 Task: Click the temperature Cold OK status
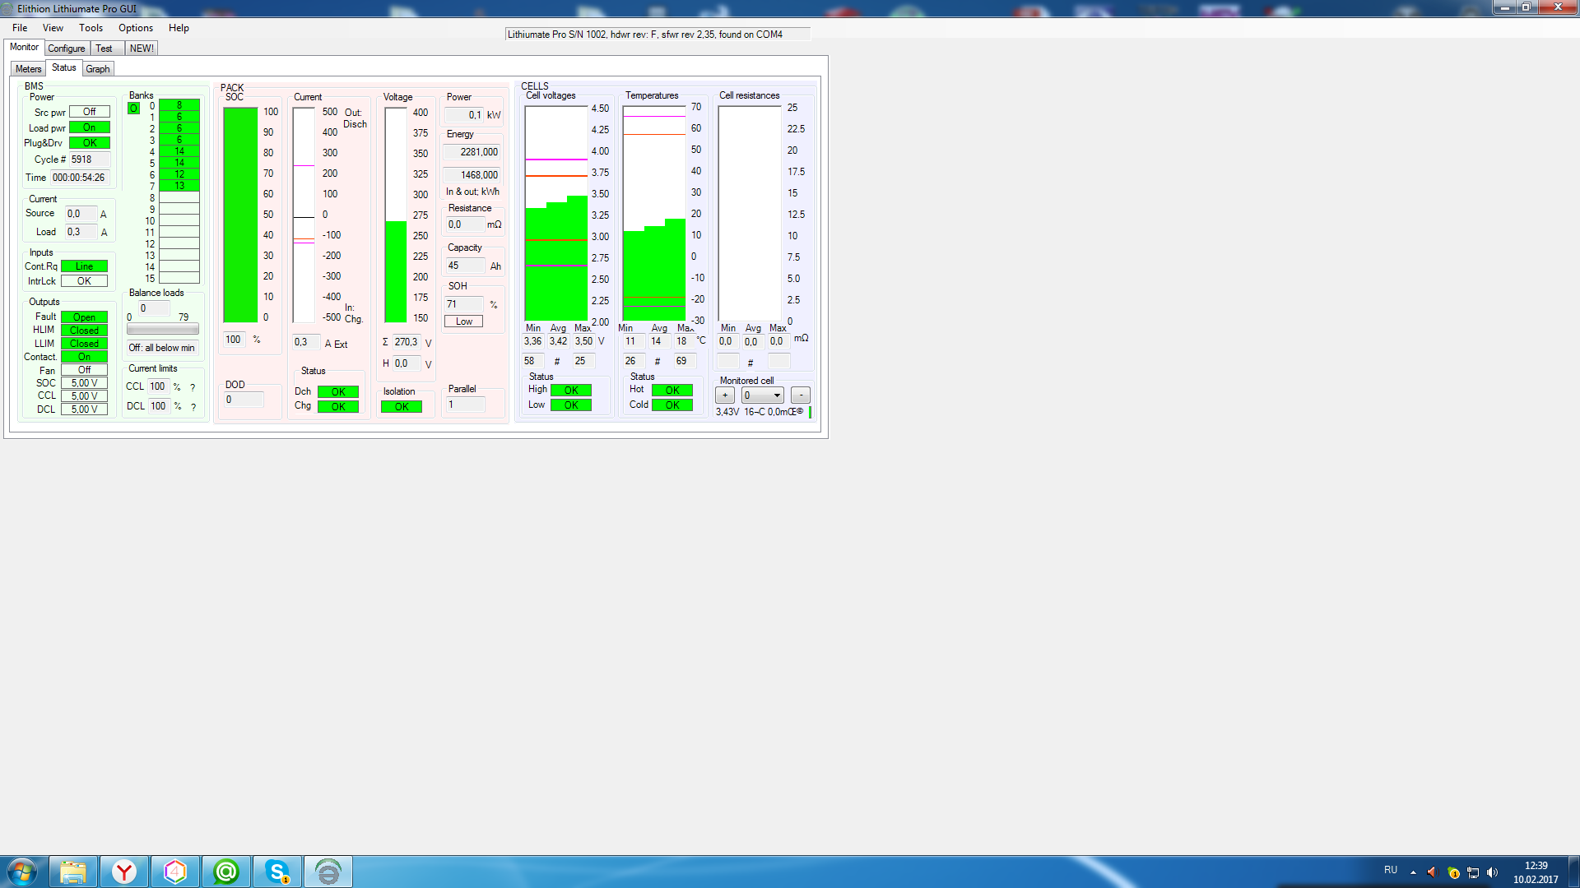point(672,405)
